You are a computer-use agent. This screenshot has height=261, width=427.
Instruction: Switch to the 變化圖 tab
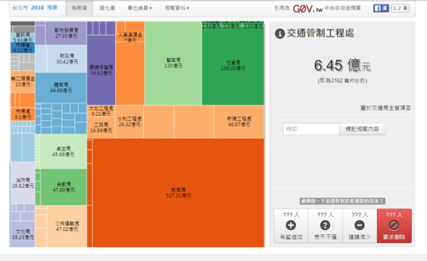107,8
